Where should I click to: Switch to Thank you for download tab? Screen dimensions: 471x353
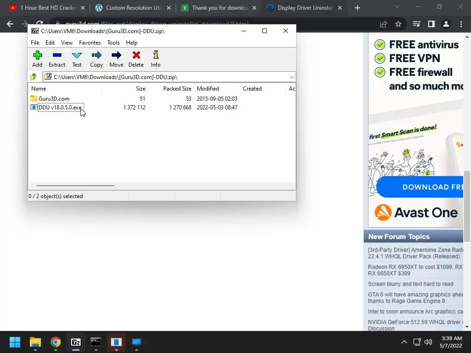coord(218,8)
